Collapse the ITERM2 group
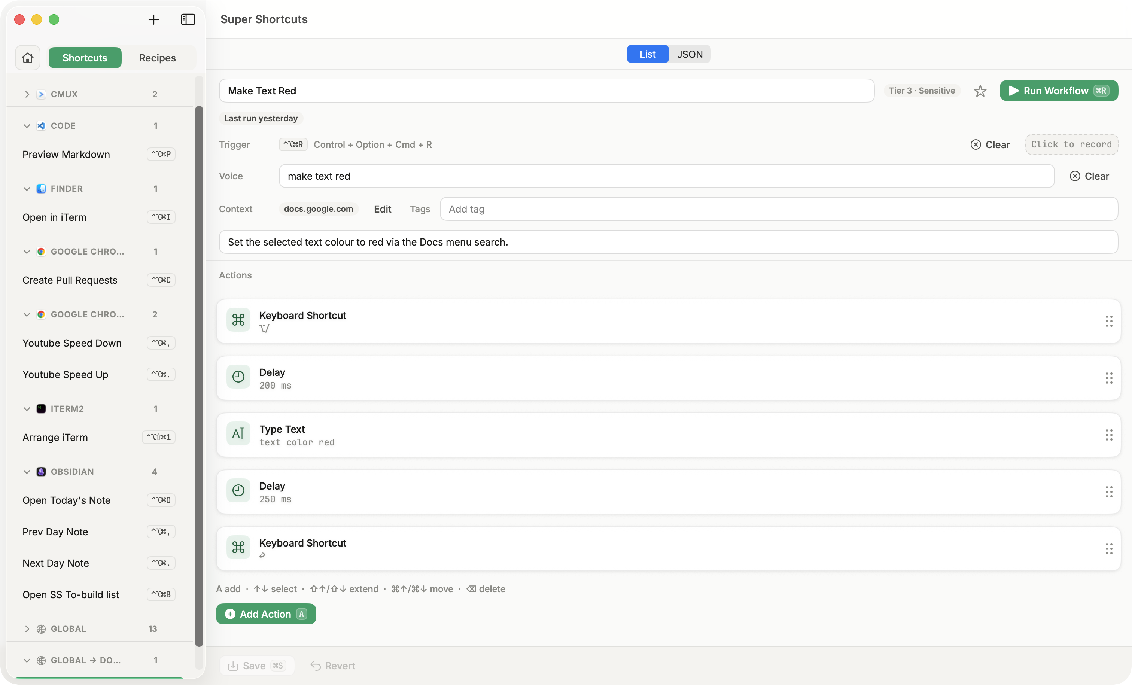 pyautogui.click(x=27, y=409)
